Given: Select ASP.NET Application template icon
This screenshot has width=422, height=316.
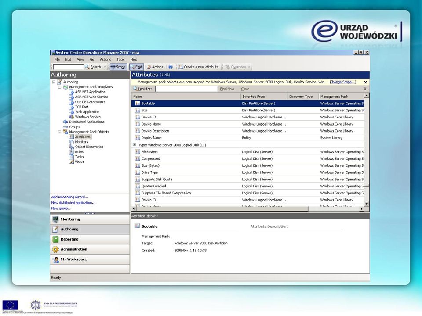Looking at the screenshot, I should tap(71, 92).
